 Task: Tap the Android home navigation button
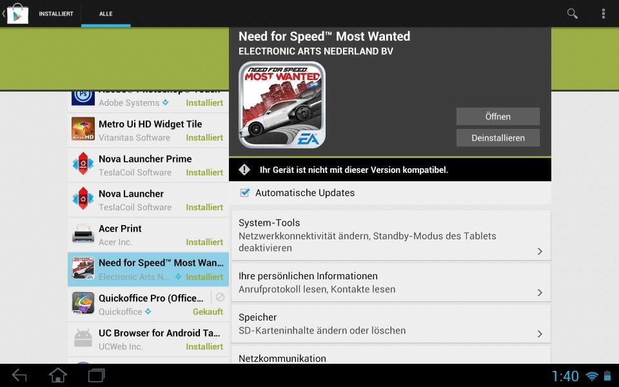57,375
